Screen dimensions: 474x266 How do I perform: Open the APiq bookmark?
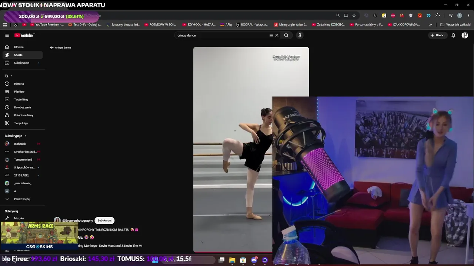226,25
